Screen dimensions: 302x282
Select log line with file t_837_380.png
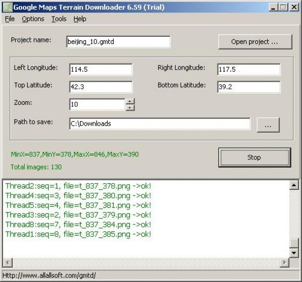[78, 196]
